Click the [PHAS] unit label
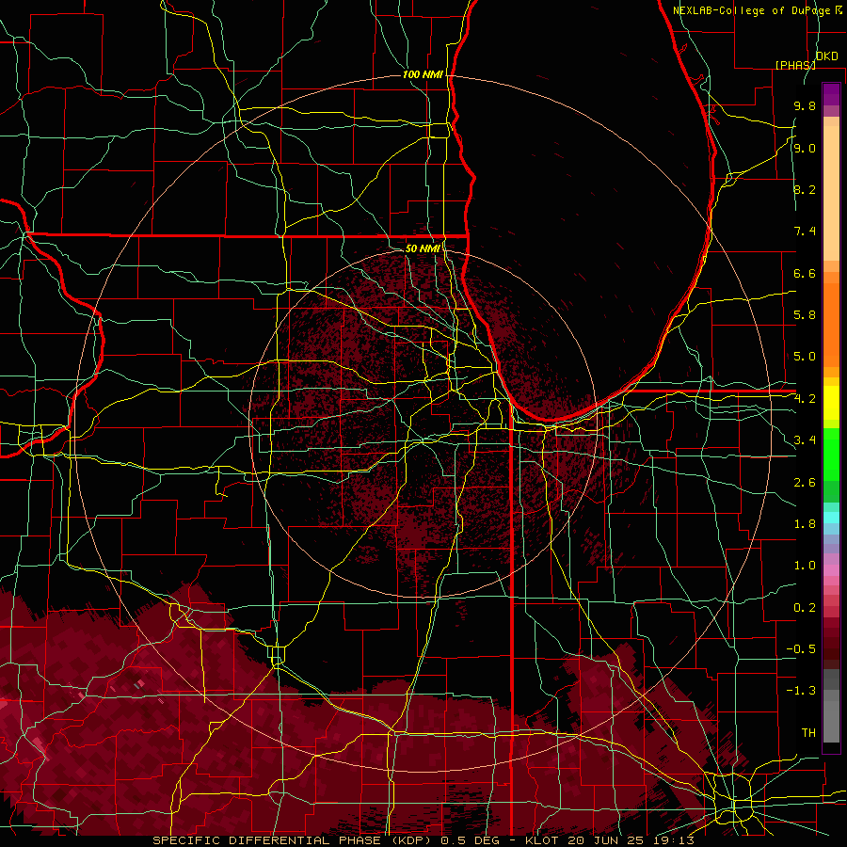The width and height of the screenshot is (847, 847). click(795, 65)
